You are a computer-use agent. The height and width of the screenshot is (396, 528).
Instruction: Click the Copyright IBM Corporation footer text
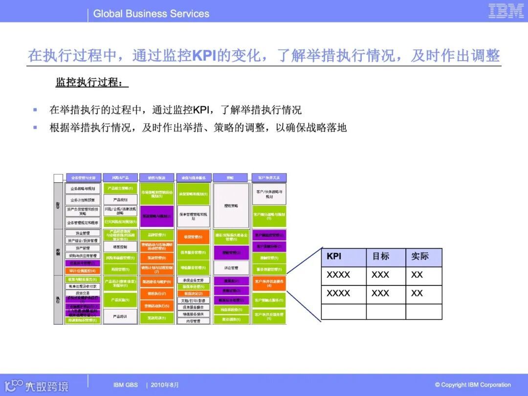click(473, 385)
